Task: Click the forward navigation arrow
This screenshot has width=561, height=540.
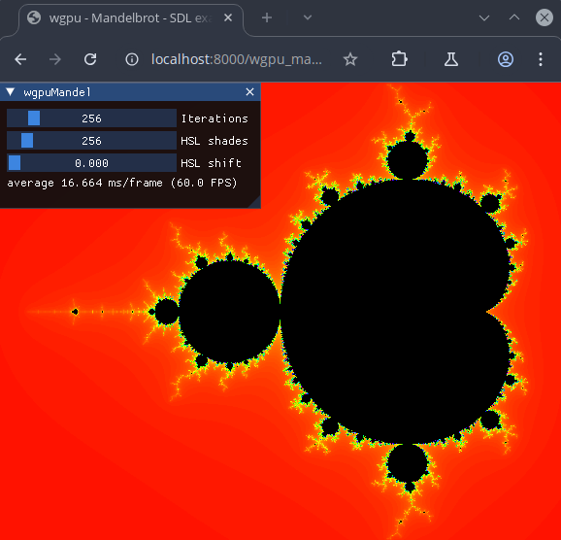Action: [55, 59]
